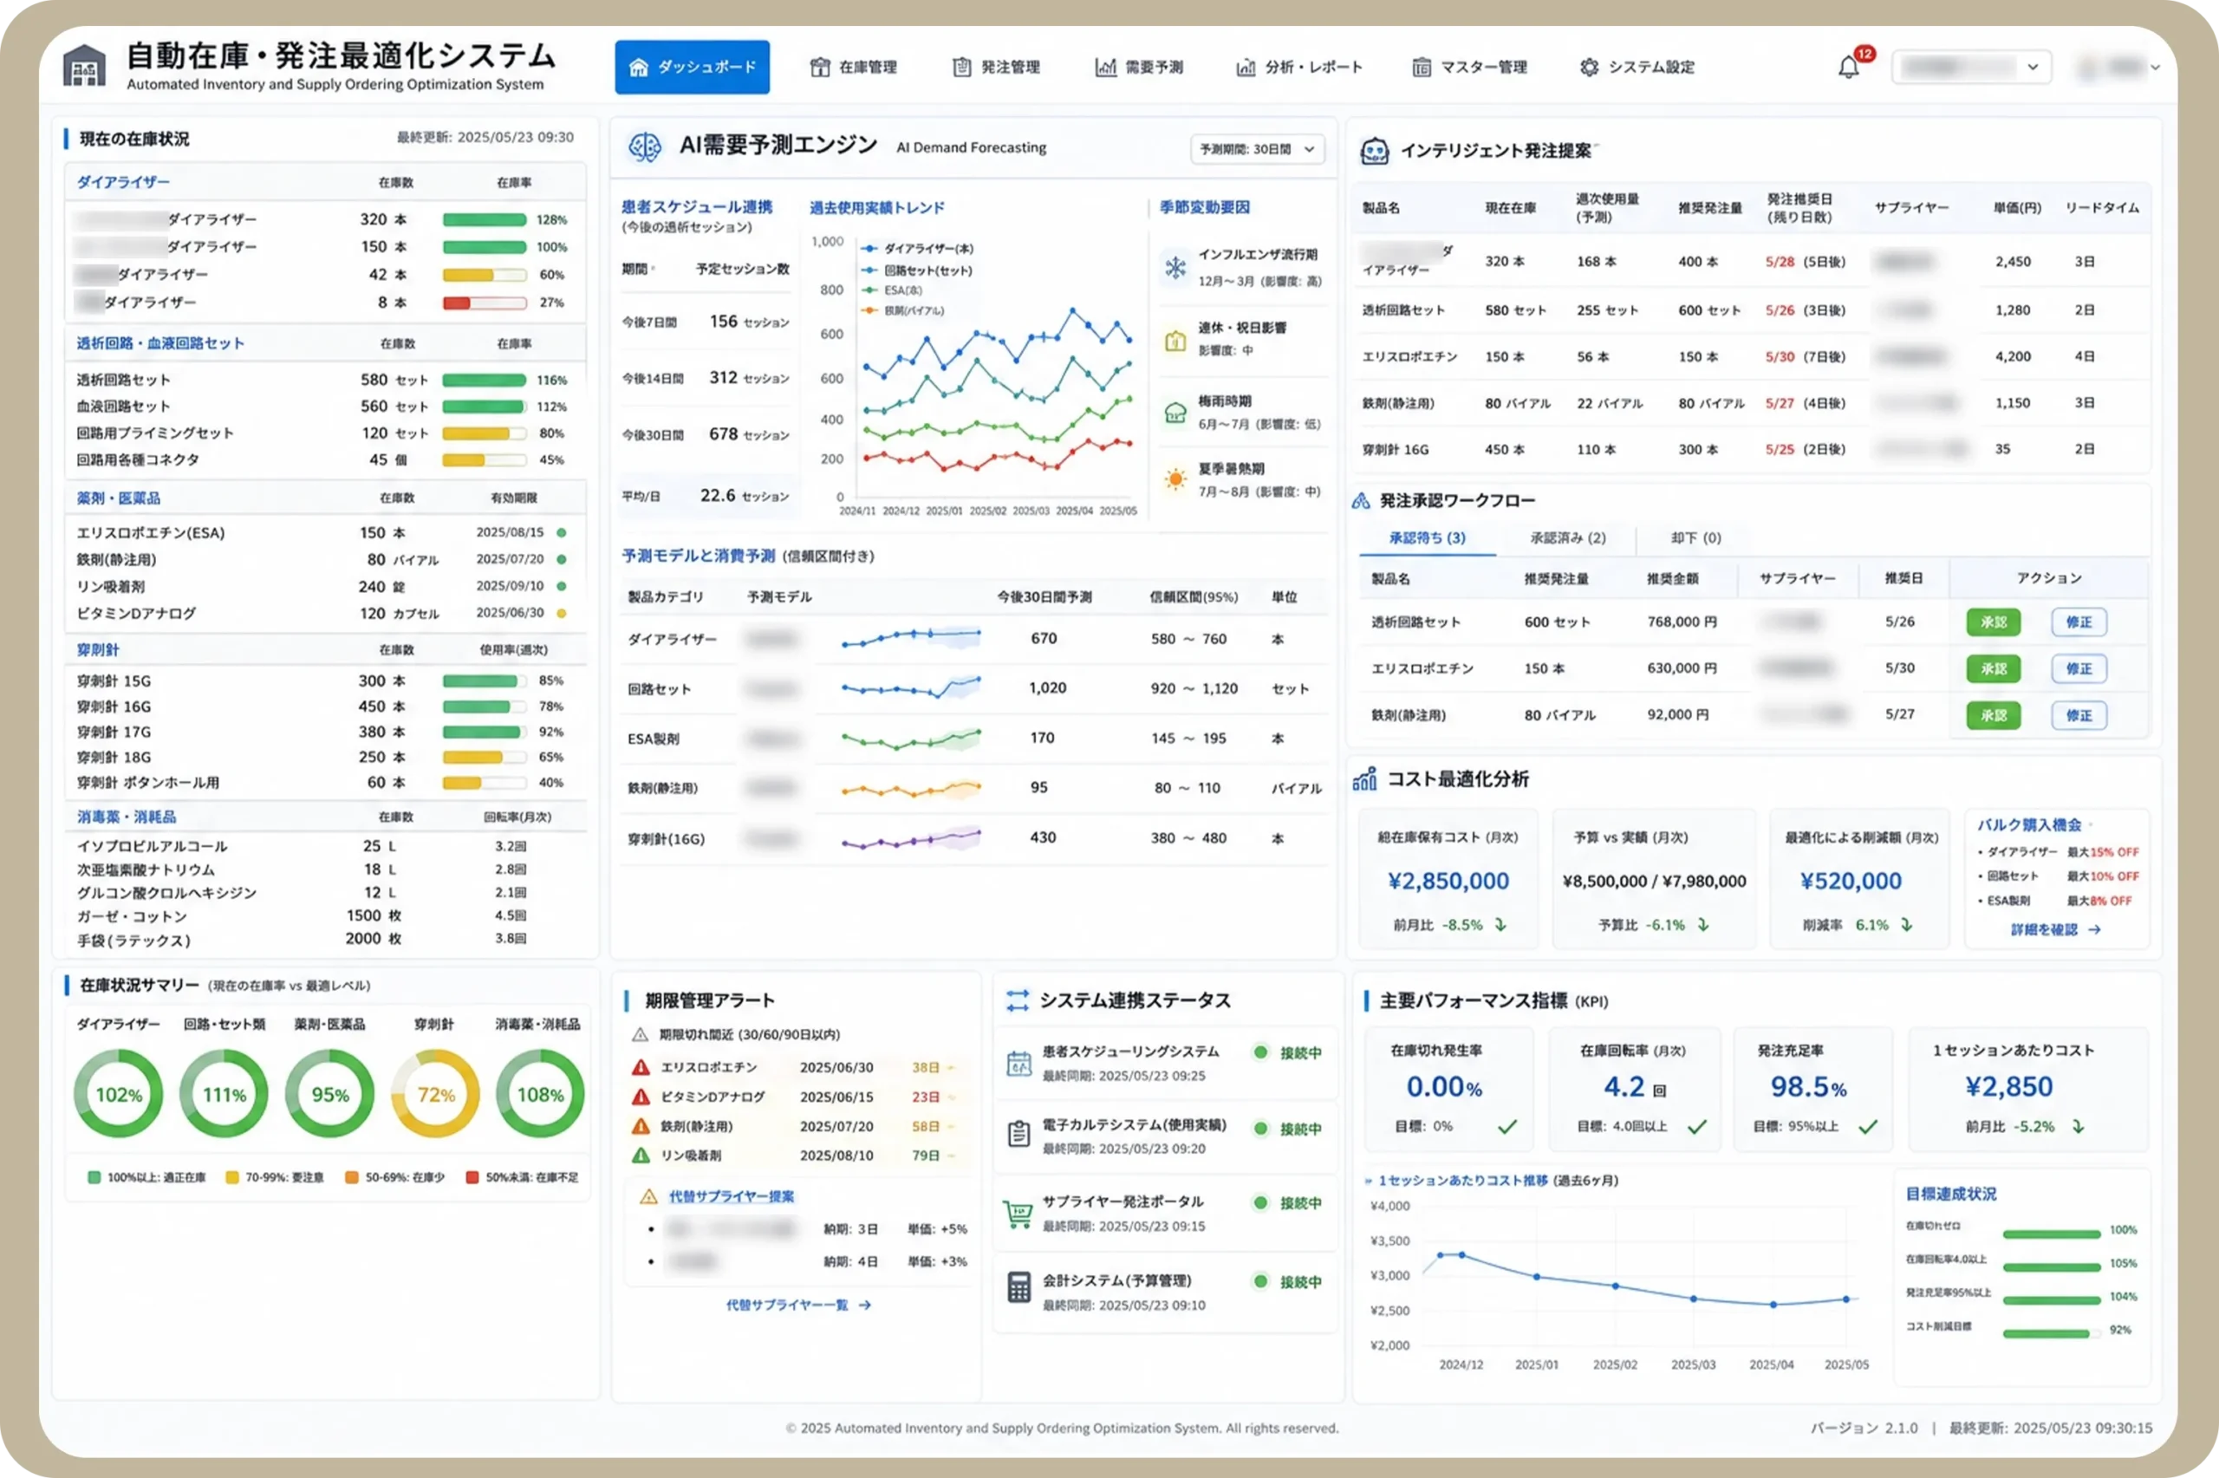
Task: Click the 期限切れ間近 outline triangle icon
Action: (x=640, y=1035)
